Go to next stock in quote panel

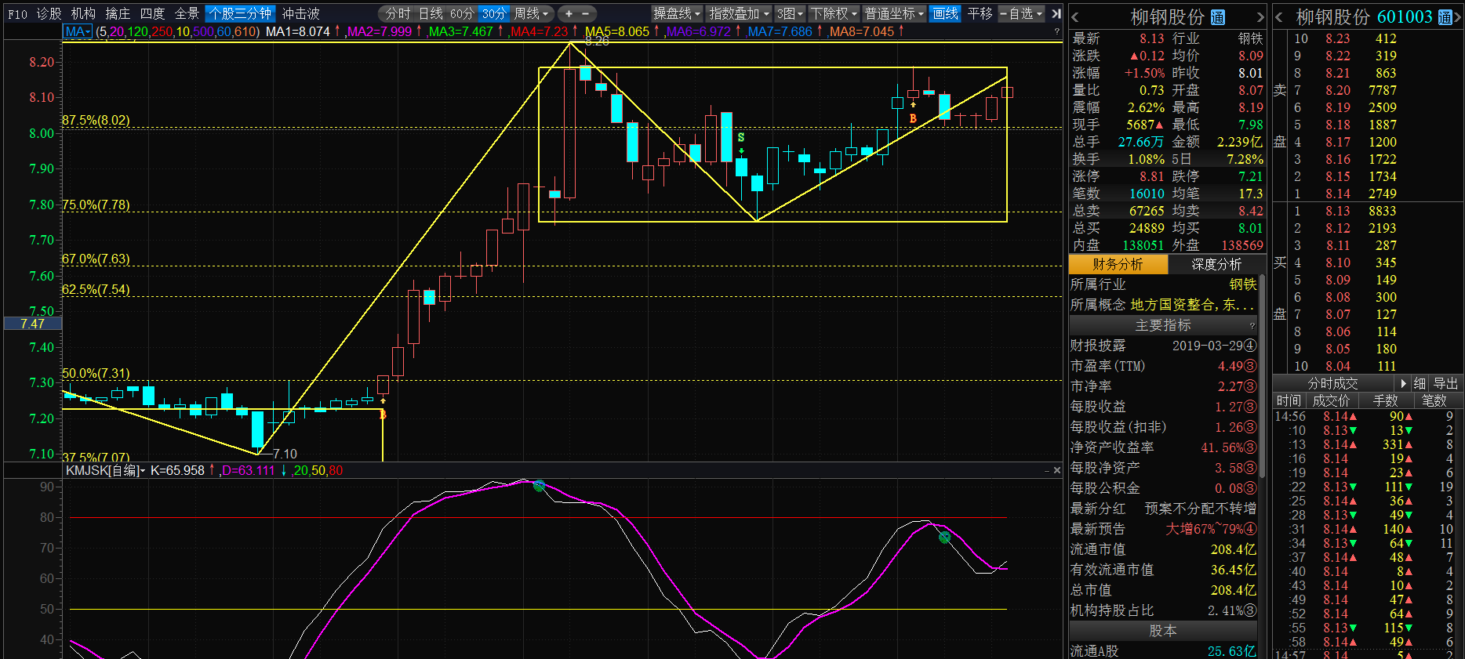pos(1260,17)
